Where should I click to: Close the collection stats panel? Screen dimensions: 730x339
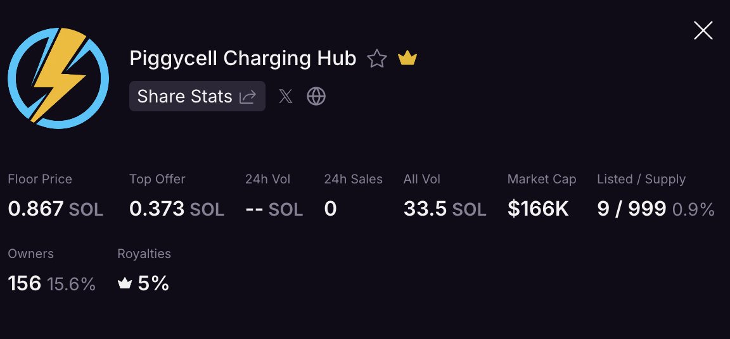(703, 30)
